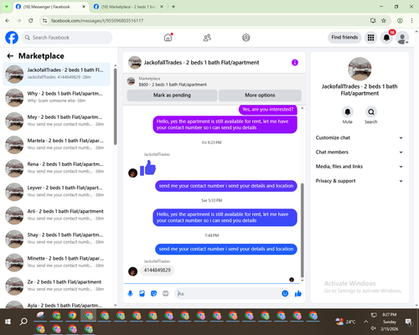Click Mark as pending button
The image size is (419, 335).
click(x=172, y=95)
